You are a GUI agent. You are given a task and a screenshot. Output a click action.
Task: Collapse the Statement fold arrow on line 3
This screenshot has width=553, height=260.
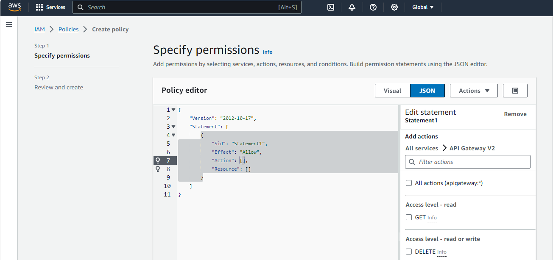173,127
